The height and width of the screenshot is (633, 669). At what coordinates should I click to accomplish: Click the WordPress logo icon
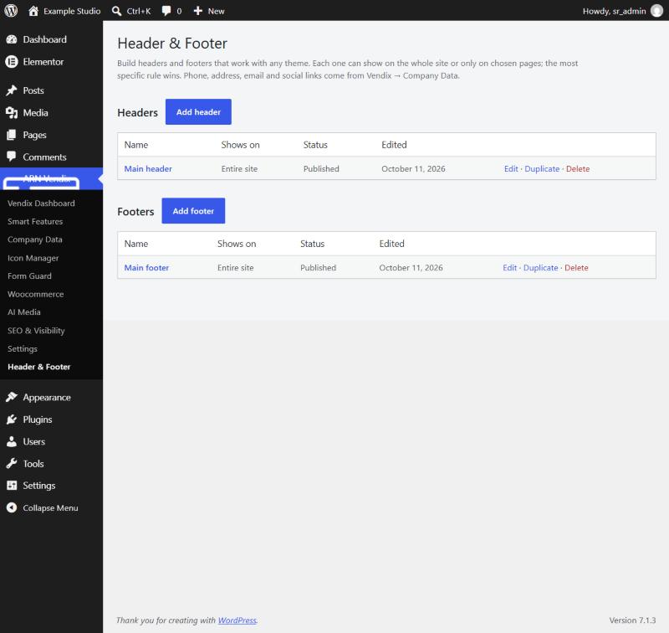click(x=11, y=11)
